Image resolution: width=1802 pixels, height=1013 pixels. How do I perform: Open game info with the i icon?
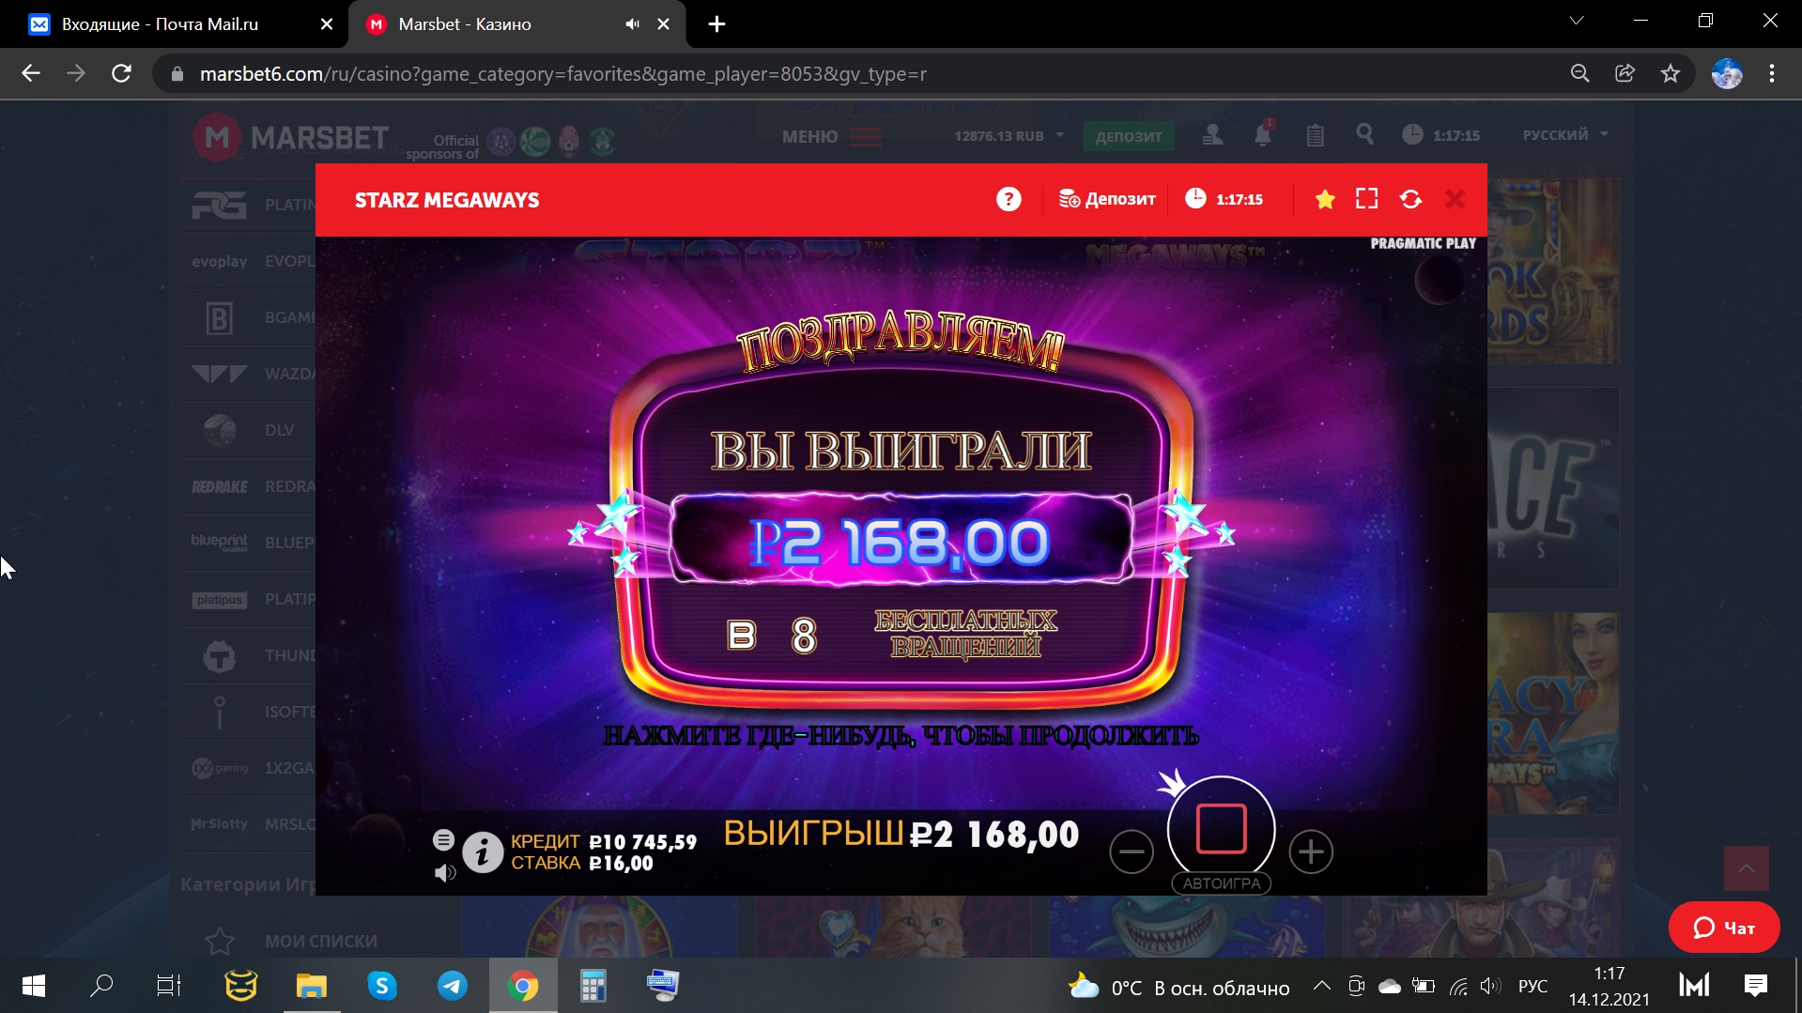coord(483,852)
